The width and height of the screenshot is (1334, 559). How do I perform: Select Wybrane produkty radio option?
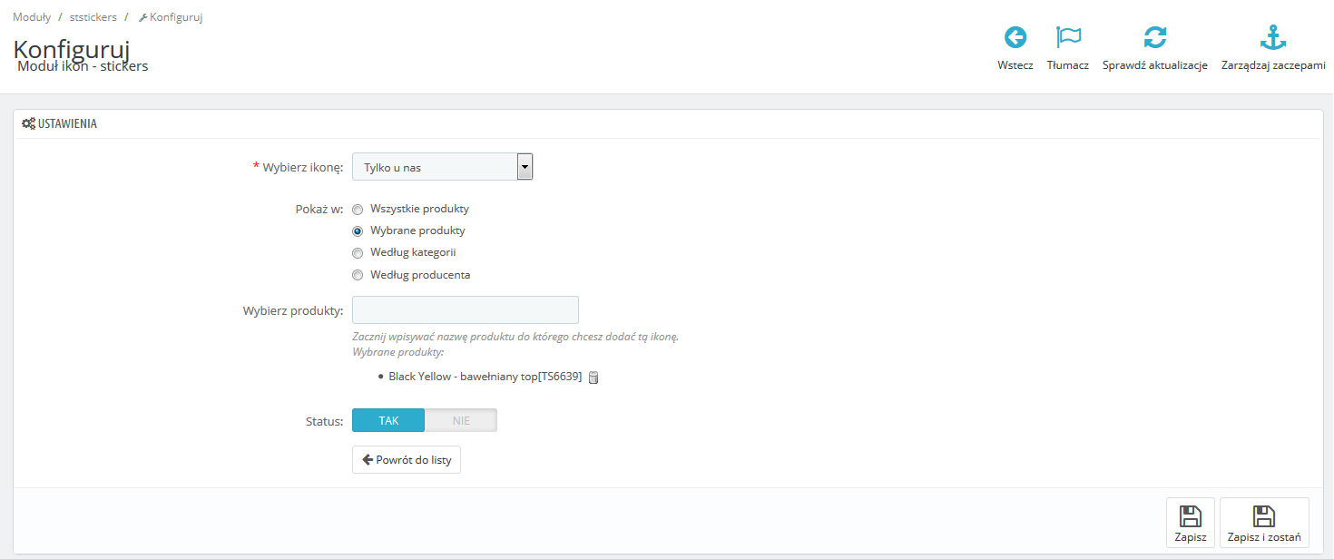(358, 231)
